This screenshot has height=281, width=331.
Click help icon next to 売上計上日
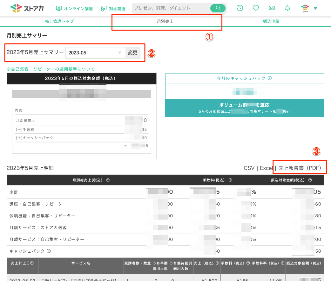(32, 263)
